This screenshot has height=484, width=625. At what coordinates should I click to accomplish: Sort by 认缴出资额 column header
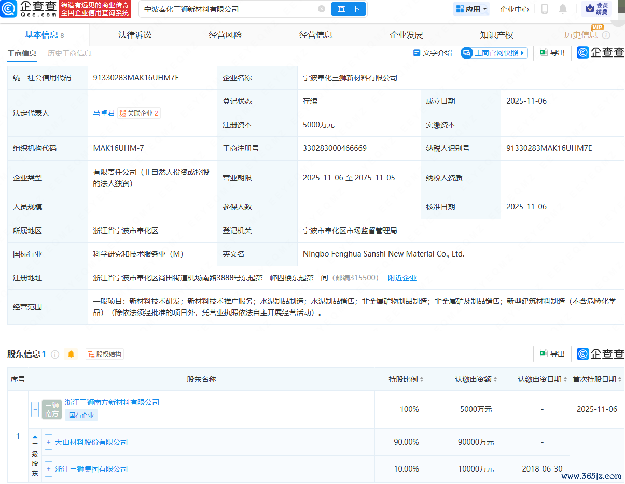476,379
